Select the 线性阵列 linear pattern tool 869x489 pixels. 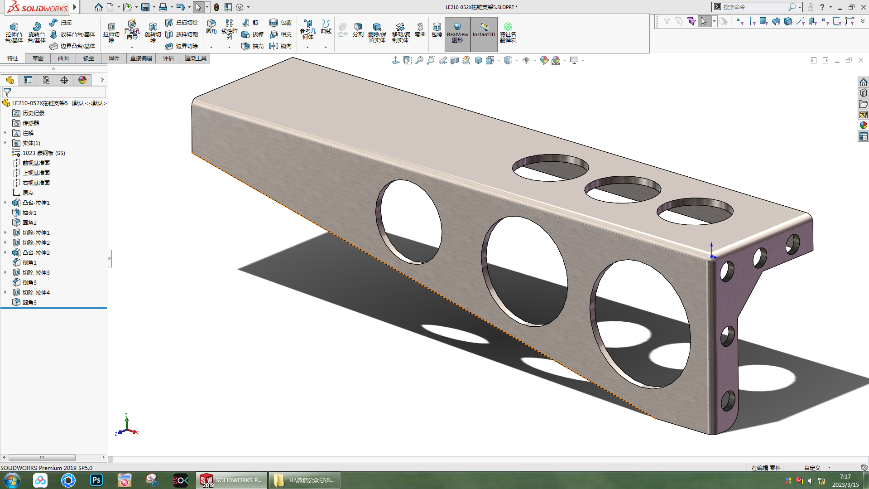(230, 30)
